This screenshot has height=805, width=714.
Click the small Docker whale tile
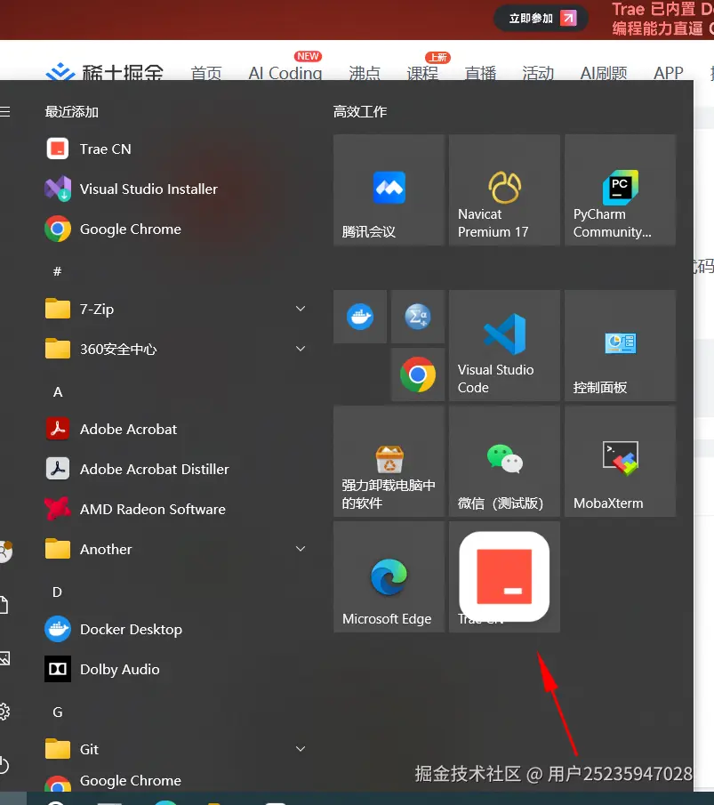[360, 317]
